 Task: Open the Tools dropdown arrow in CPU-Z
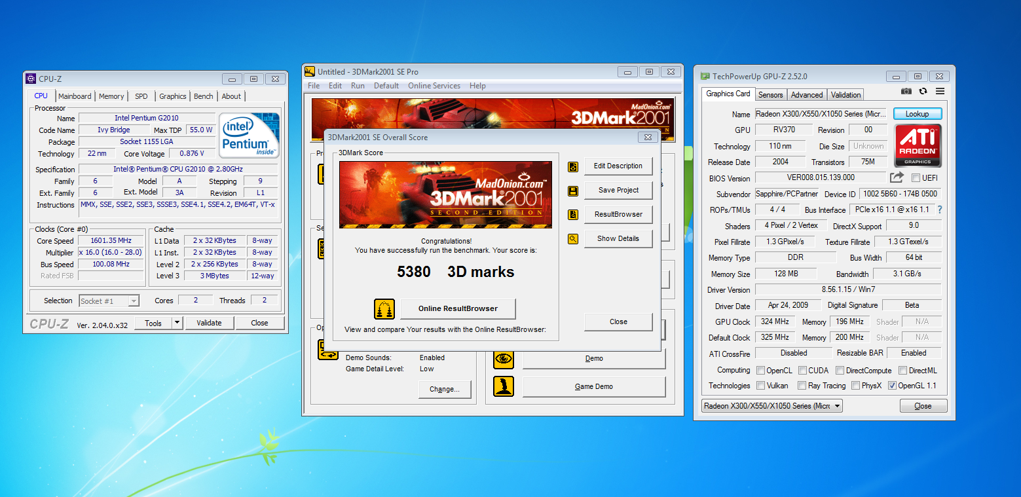coord(177,323)
